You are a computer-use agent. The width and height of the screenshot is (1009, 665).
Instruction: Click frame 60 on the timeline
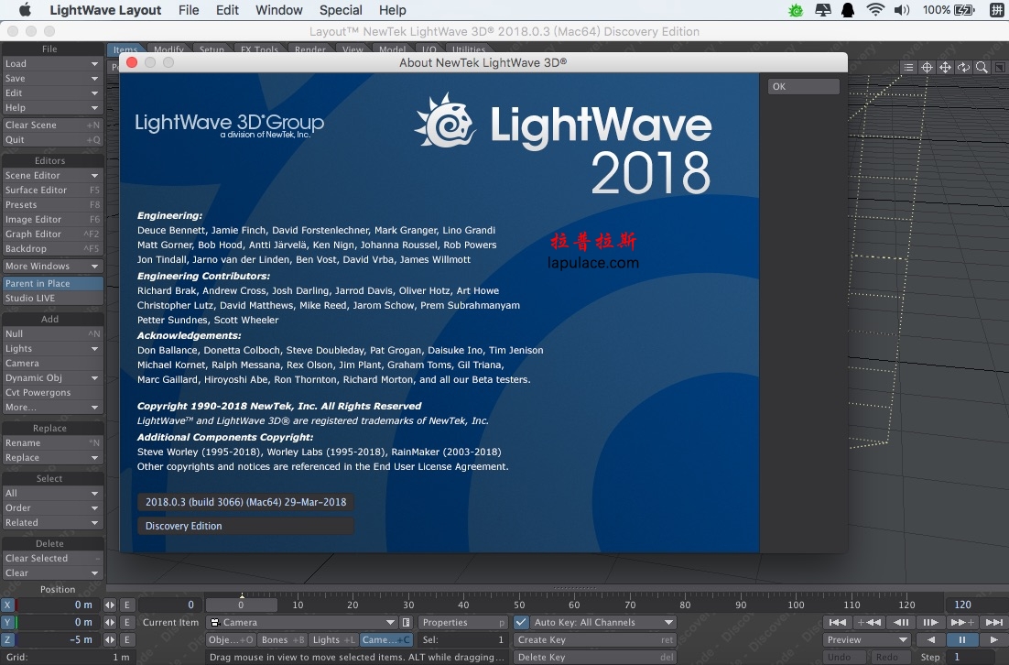click(x=574, y=605)
